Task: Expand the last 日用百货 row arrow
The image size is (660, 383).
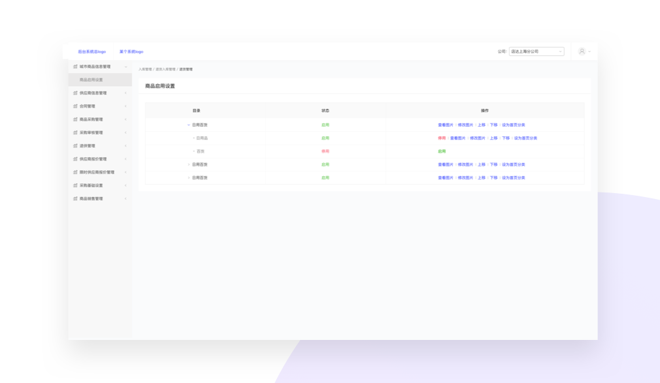Action: pos(189,178)
